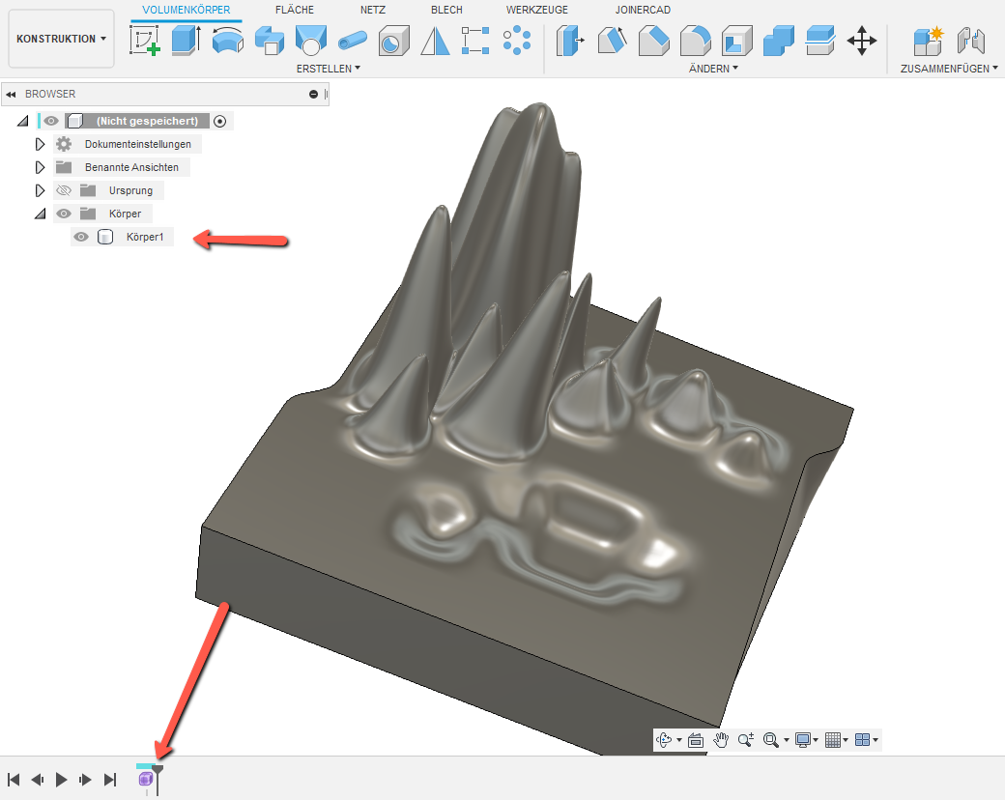Collapse the BROWSER panel with double arrows
1005x800 pixels.
11,95
